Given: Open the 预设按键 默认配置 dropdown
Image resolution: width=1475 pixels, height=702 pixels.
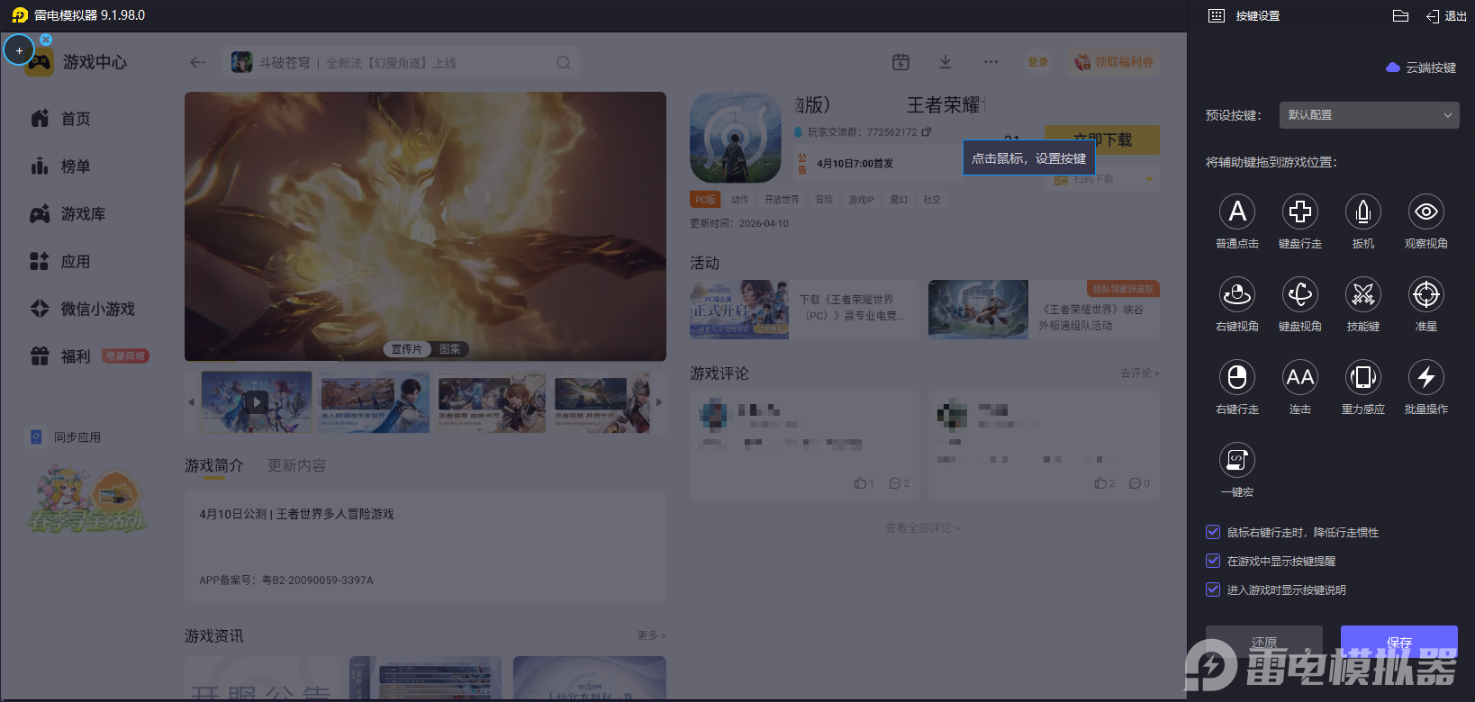Looking at the screenshot, I should click(1369, 115).
